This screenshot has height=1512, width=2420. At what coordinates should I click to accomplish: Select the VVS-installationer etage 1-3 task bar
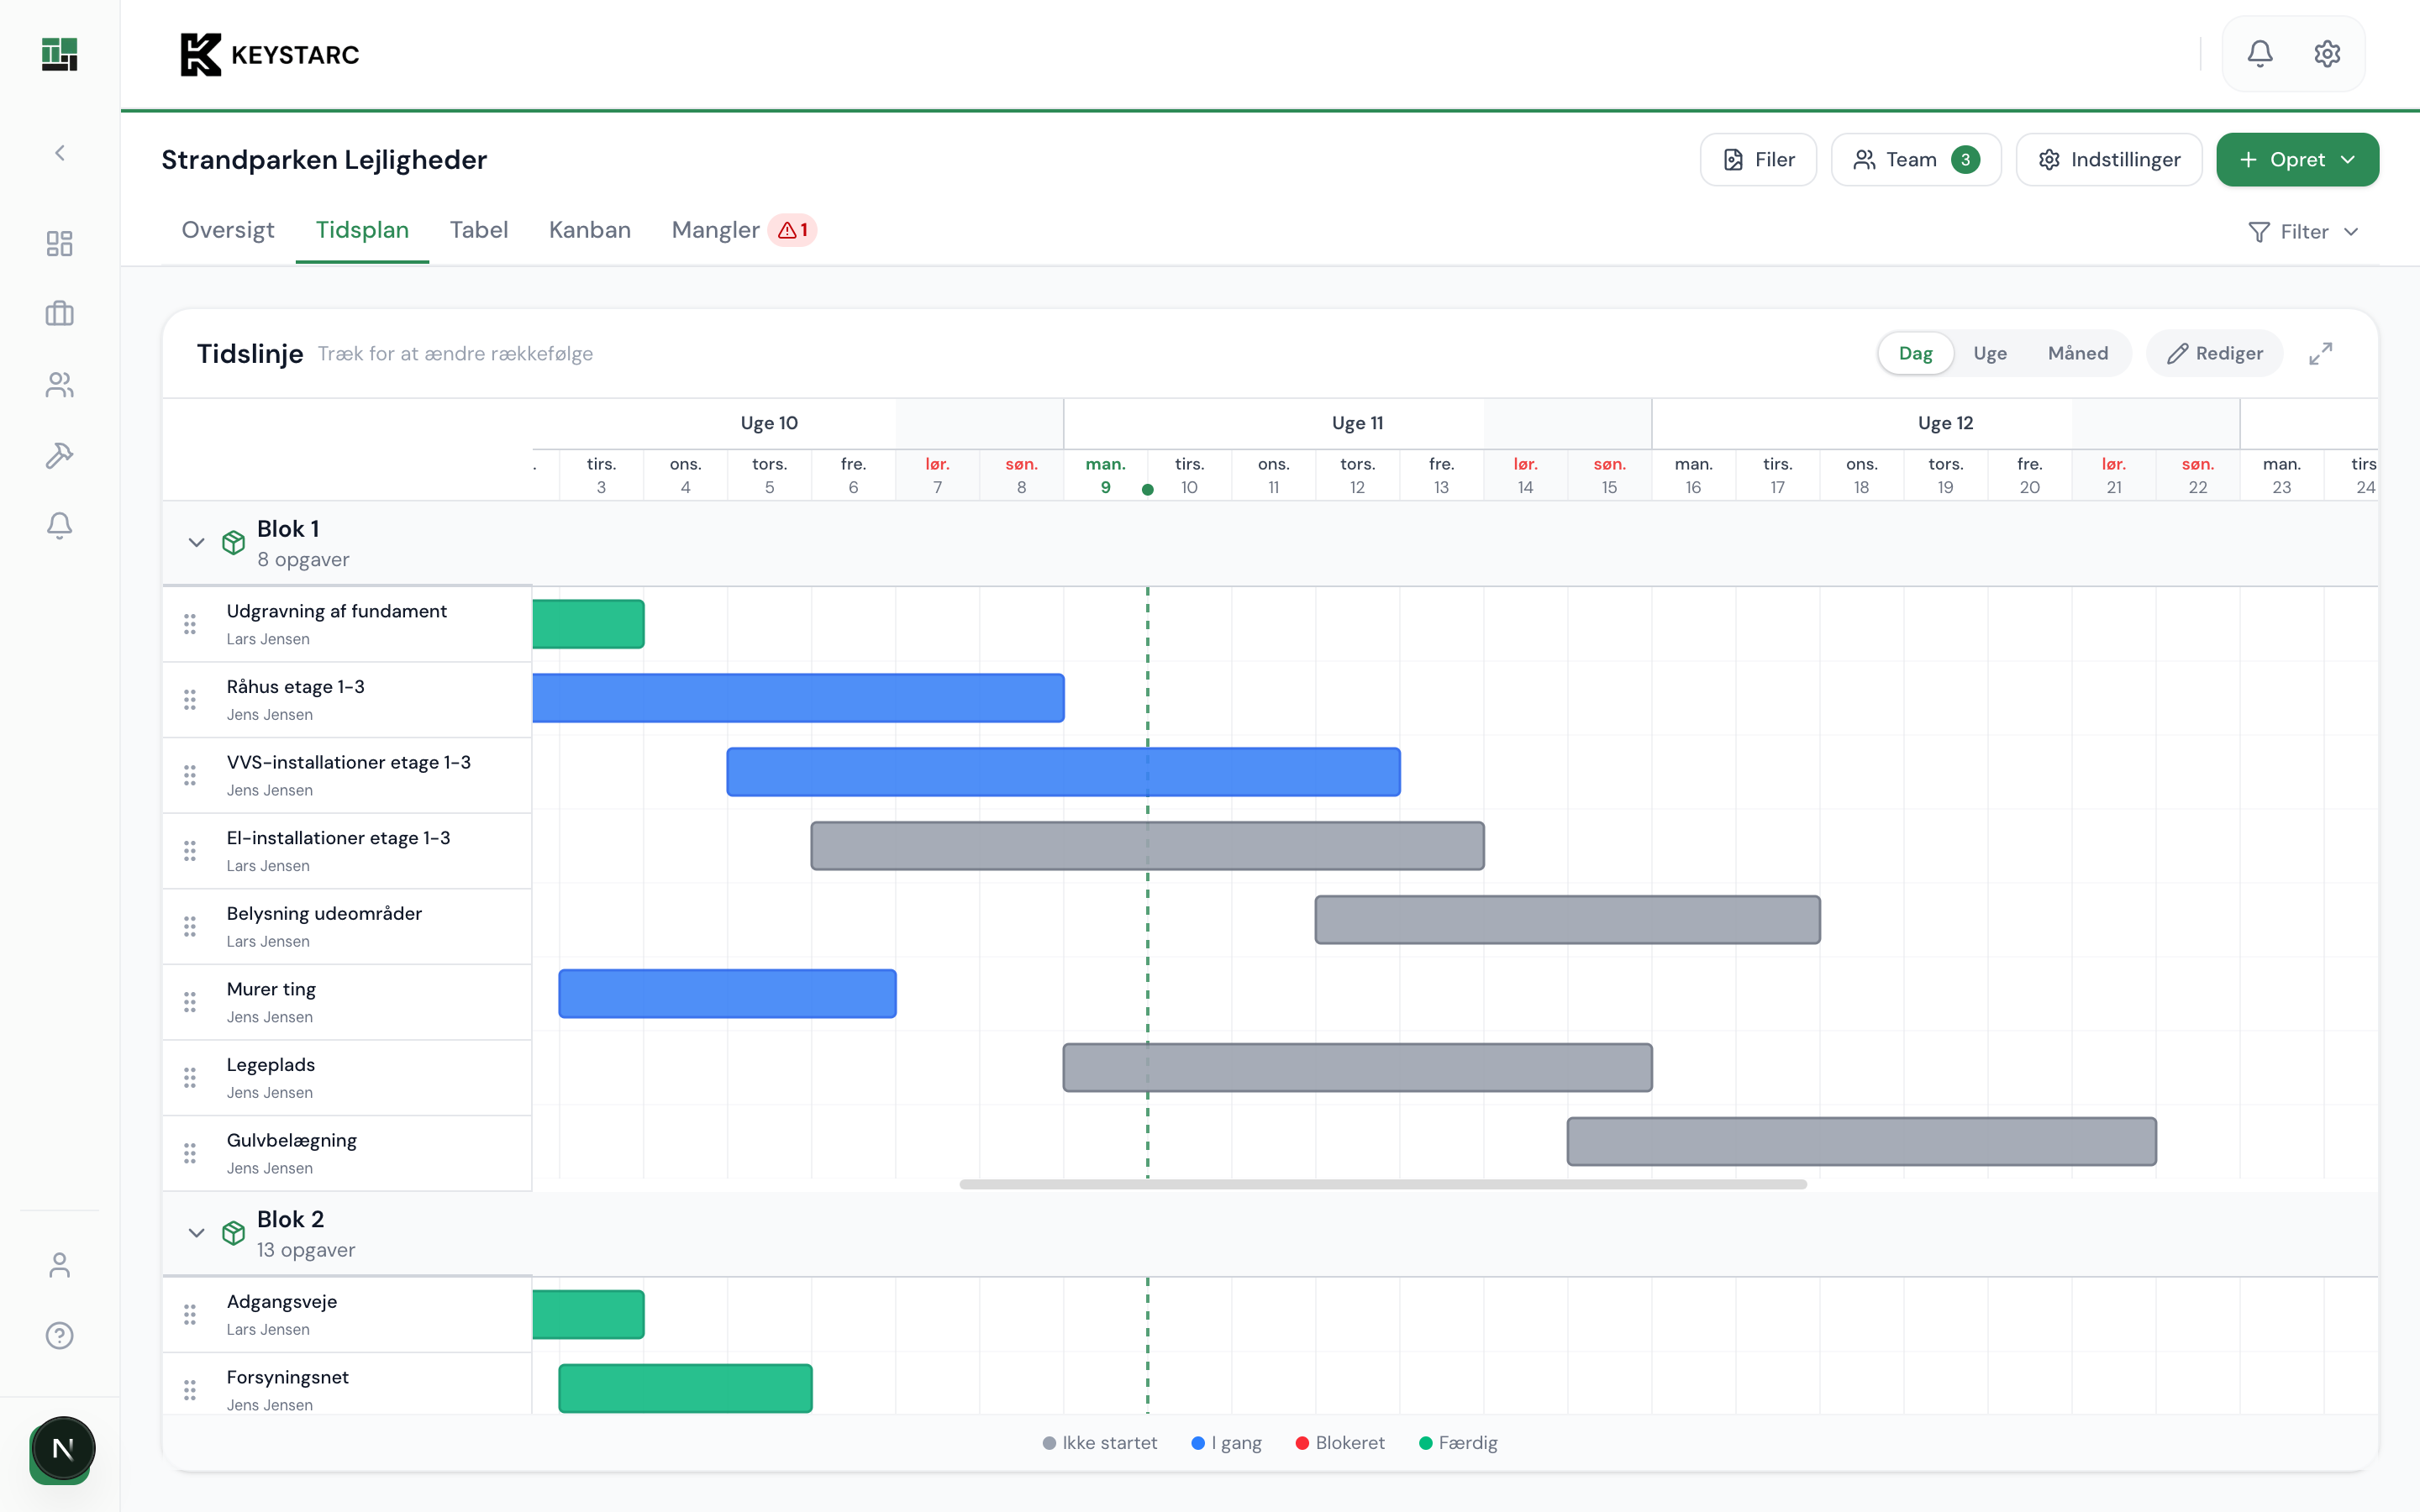1063,771
